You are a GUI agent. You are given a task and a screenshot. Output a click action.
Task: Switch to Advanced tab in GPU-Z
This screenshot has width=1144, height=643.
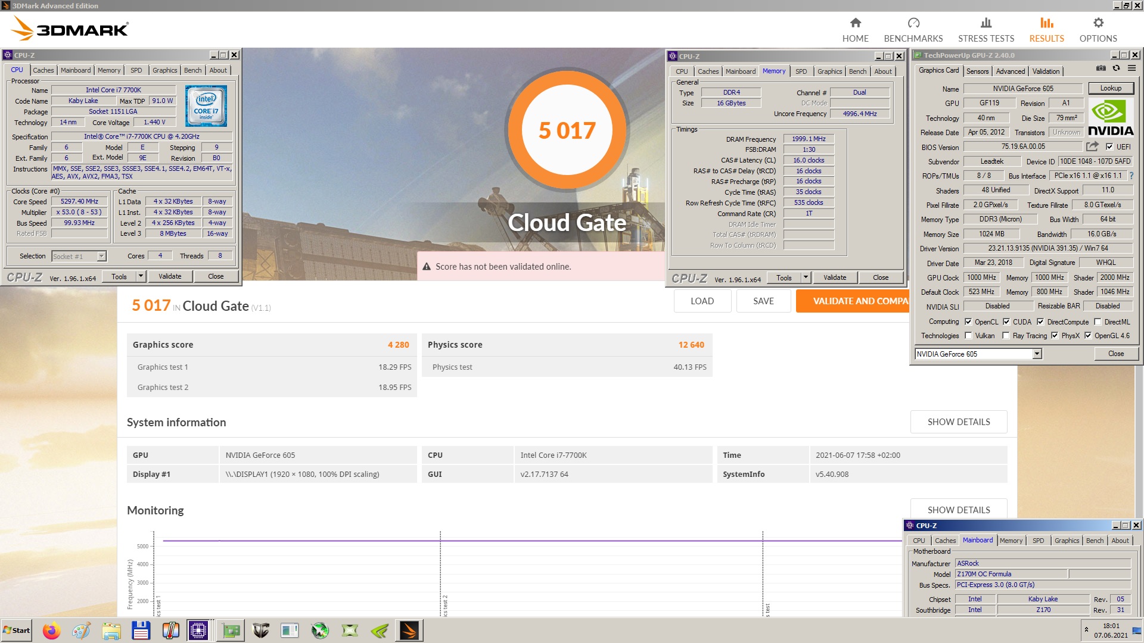click(1011, 71)
